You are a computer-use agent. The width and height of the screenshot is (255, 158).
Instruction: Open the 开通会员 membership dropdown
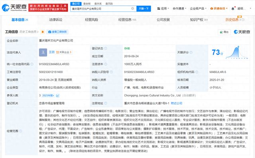(219, 8)
